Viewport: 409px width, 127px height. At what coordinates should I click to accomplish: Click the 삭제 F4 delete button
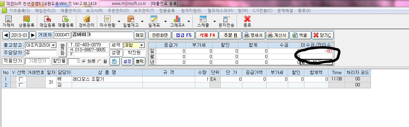pyautogui.click(x=207, y=35)
